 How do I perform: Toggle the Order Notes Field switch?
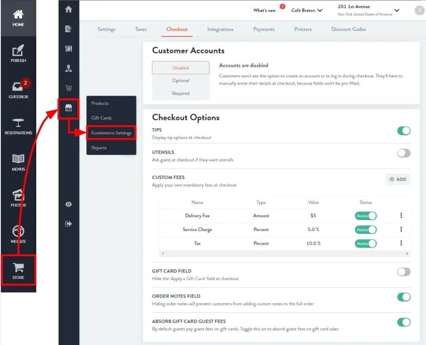pos(404,297)
